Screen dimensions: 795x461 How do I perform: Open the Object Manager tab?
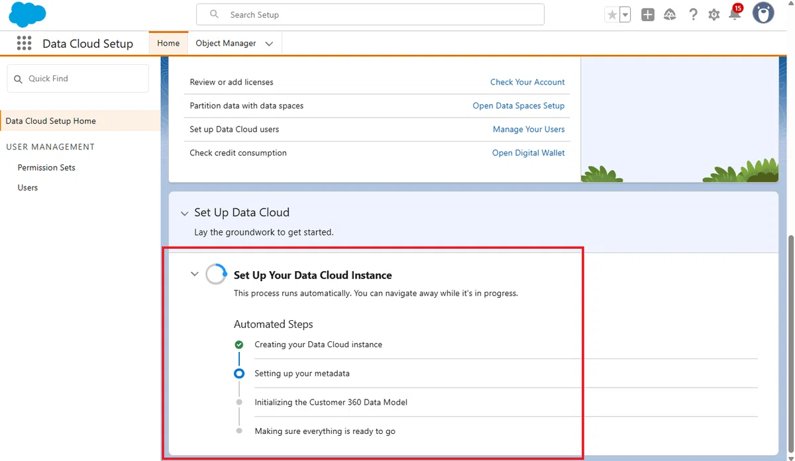226,43
